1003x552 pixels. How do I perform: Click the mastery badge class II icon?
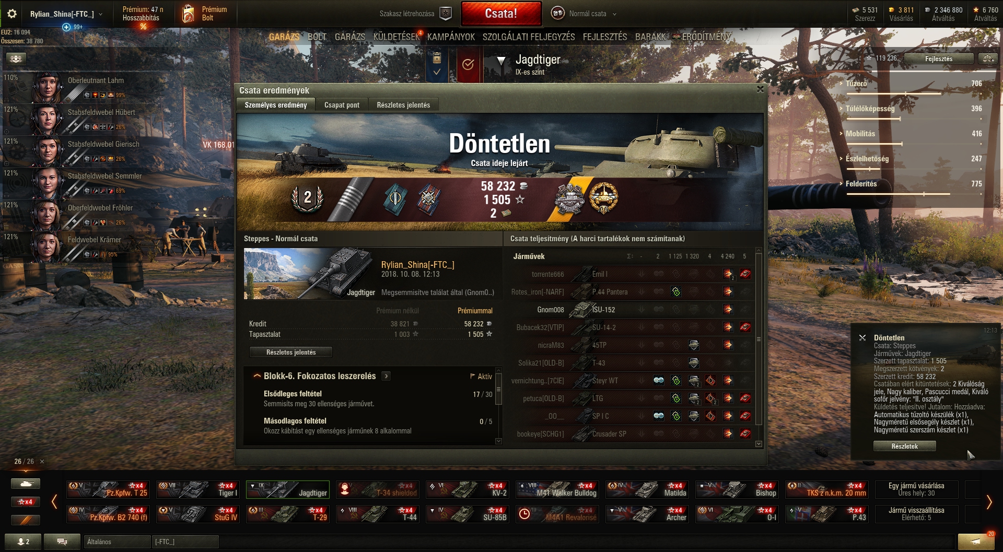[x=308, y=198]
